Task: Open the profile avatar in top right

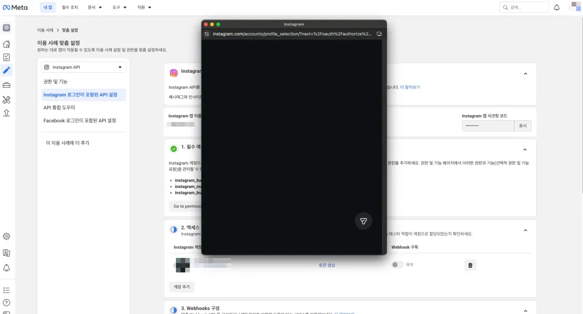Action: pos(575,6)
